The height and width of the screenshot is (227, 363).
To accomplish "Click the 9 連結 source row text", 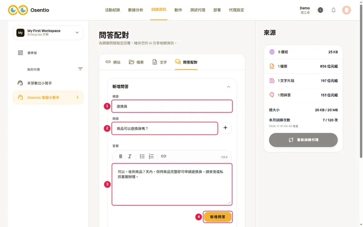I will tap(283, 52).
